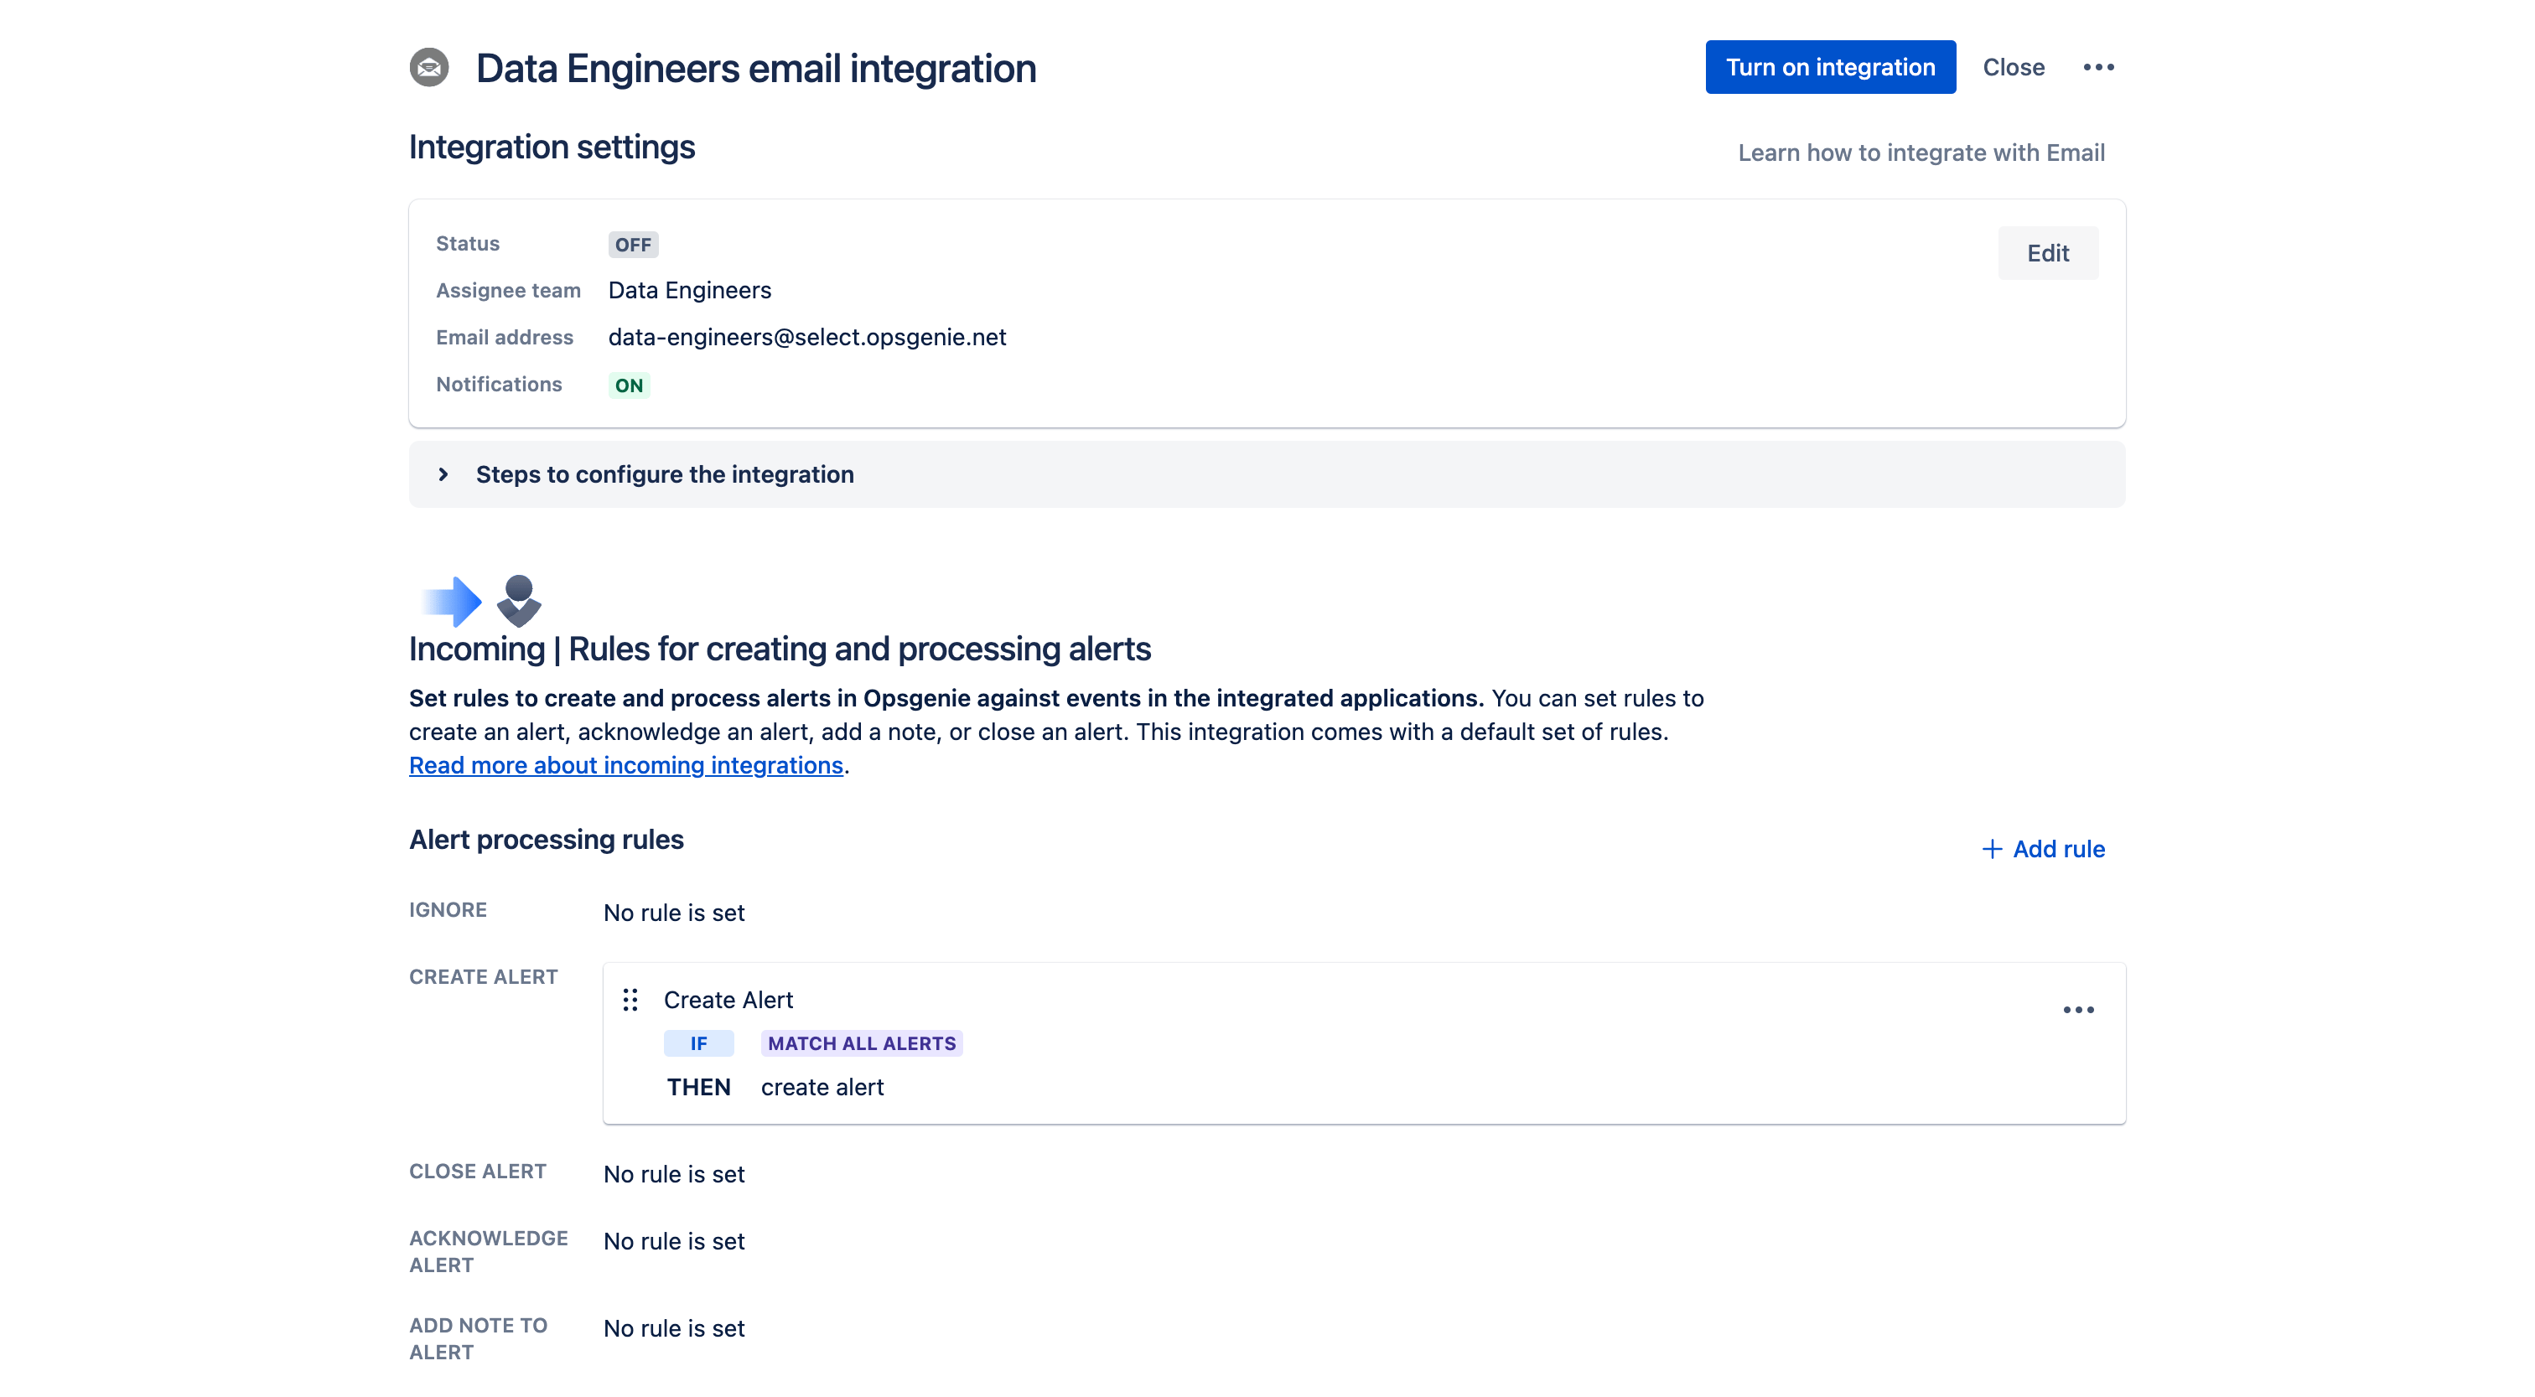Click the ACKNOWLEDGE ALERT section label
Screen dimensions: 2535x1397
488,1252
